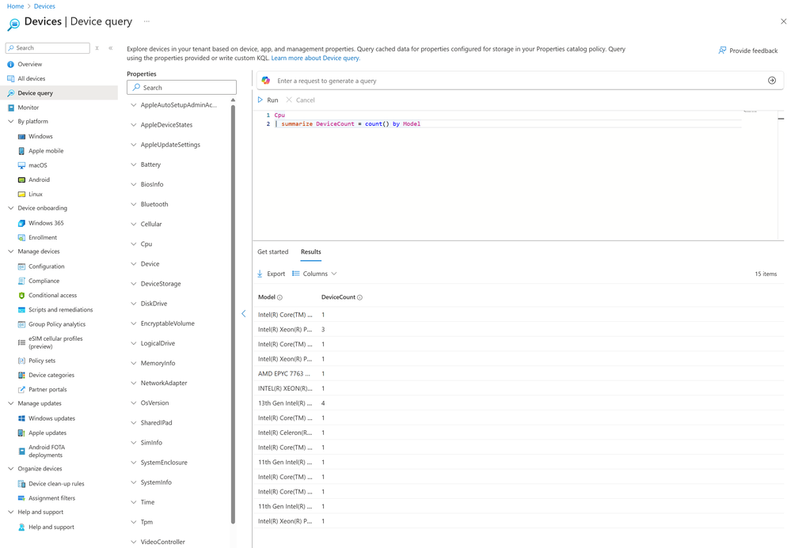Collapse the Device onboarding section
Image resolution: width=791 pixels, height=548 pixels.
(10, 208)
